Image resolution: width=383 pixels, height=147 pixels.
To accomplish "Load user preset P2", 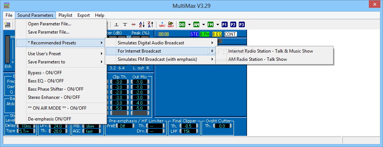I will 233,25.
